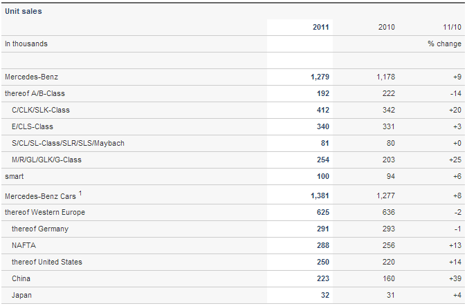Click M/R/GL/GLK/G-Class 2010 value 203
This screenshot has height=306, width=467.
(x=389, y=160)
